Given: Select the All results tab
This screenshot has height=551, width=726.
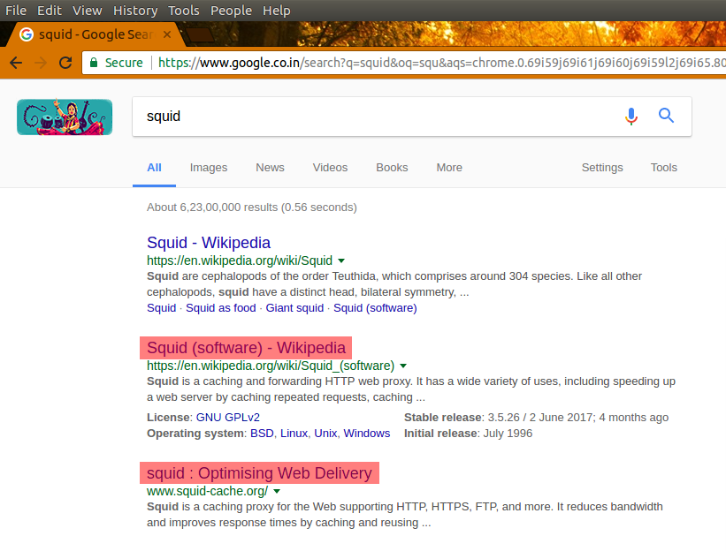Looking at the screenshot, I should tap(154, 168).
